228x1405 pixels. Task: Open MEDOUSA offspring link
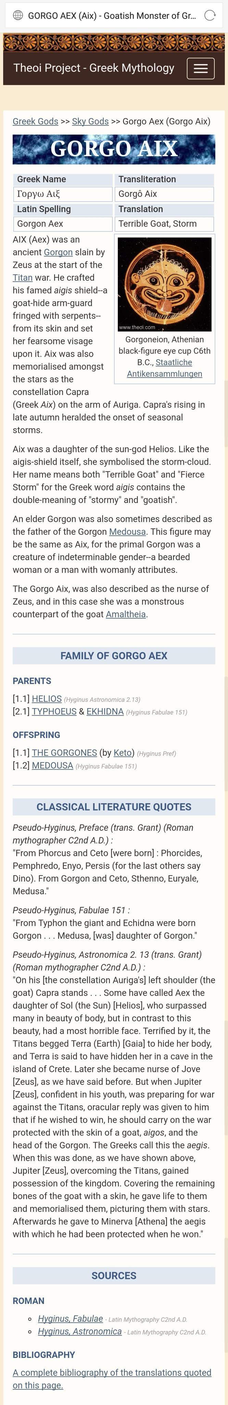tap(52, 765)
